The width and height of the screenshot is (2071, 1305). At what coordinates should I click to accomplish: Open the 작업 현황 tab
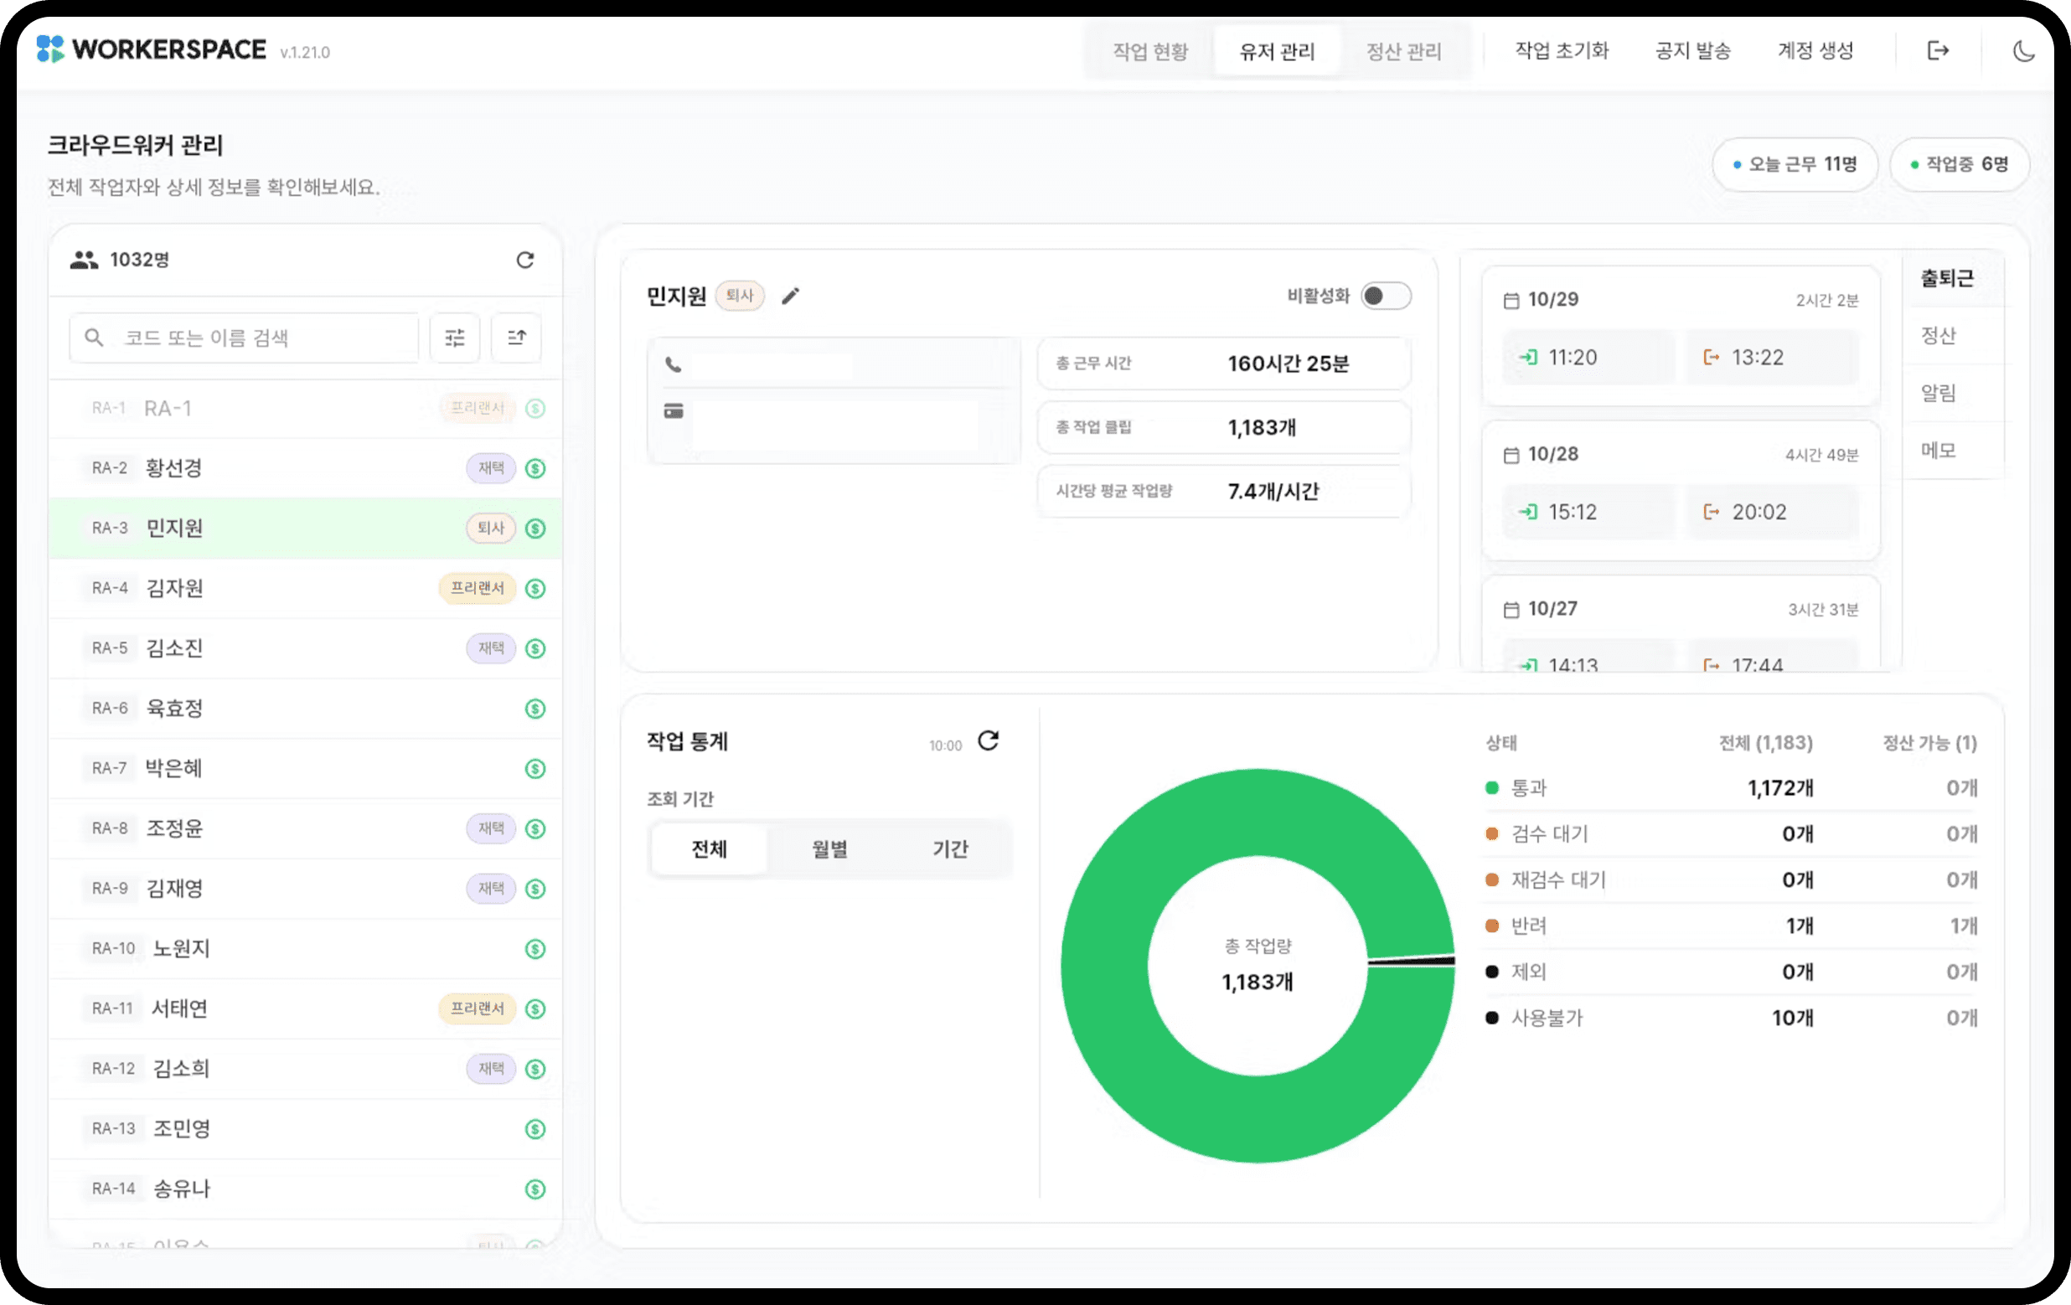tap(1150, 52)
